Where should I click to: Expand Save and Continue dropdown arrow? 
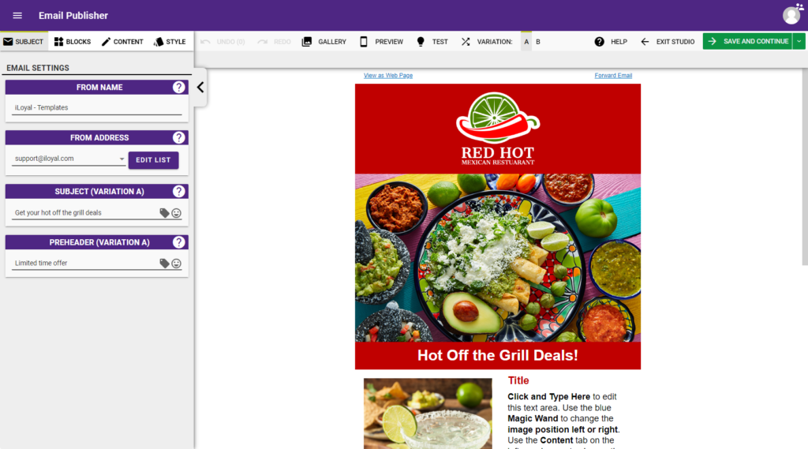[799, 41]
